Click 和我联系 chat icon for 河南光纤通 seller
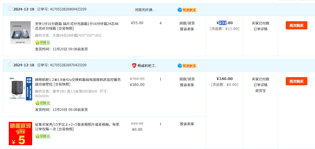Image resolution: width=315 pixels, height=149 pixels. tap(187, 10)
